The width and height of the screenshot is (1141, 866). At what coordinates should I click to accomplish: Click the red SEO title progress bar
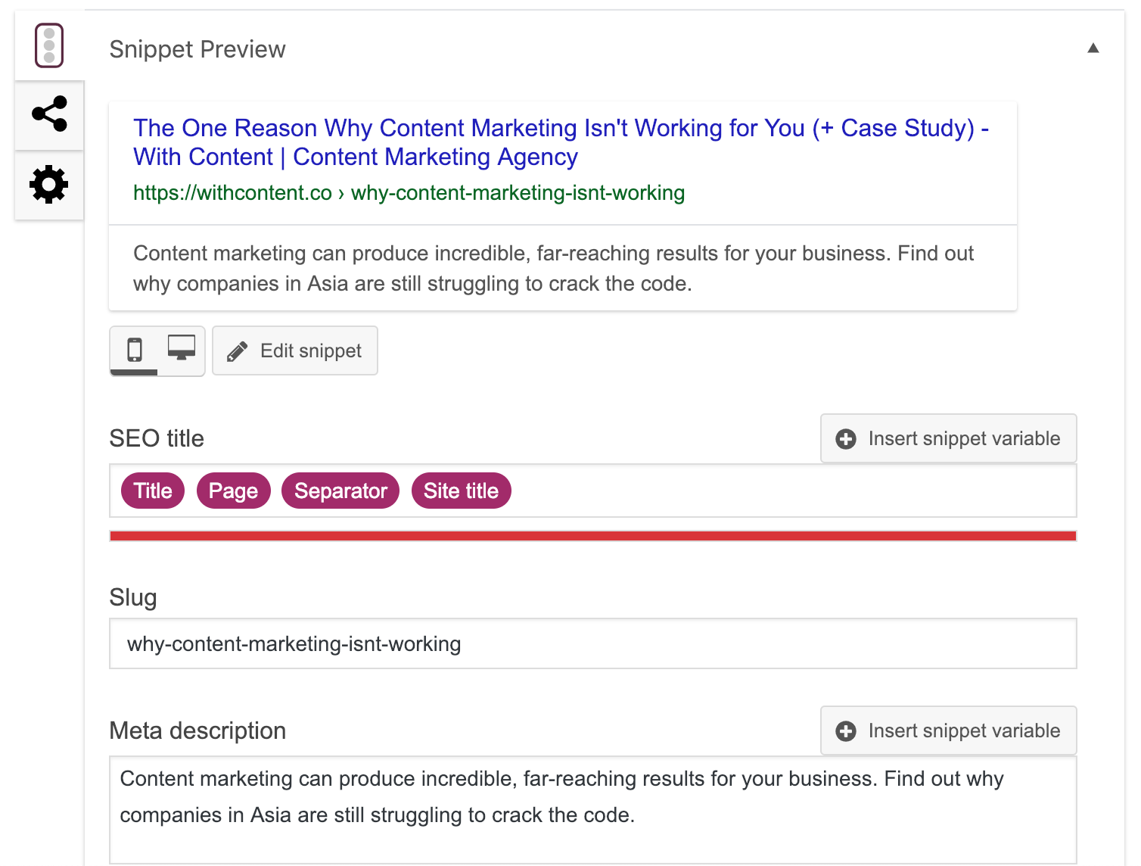592,536
